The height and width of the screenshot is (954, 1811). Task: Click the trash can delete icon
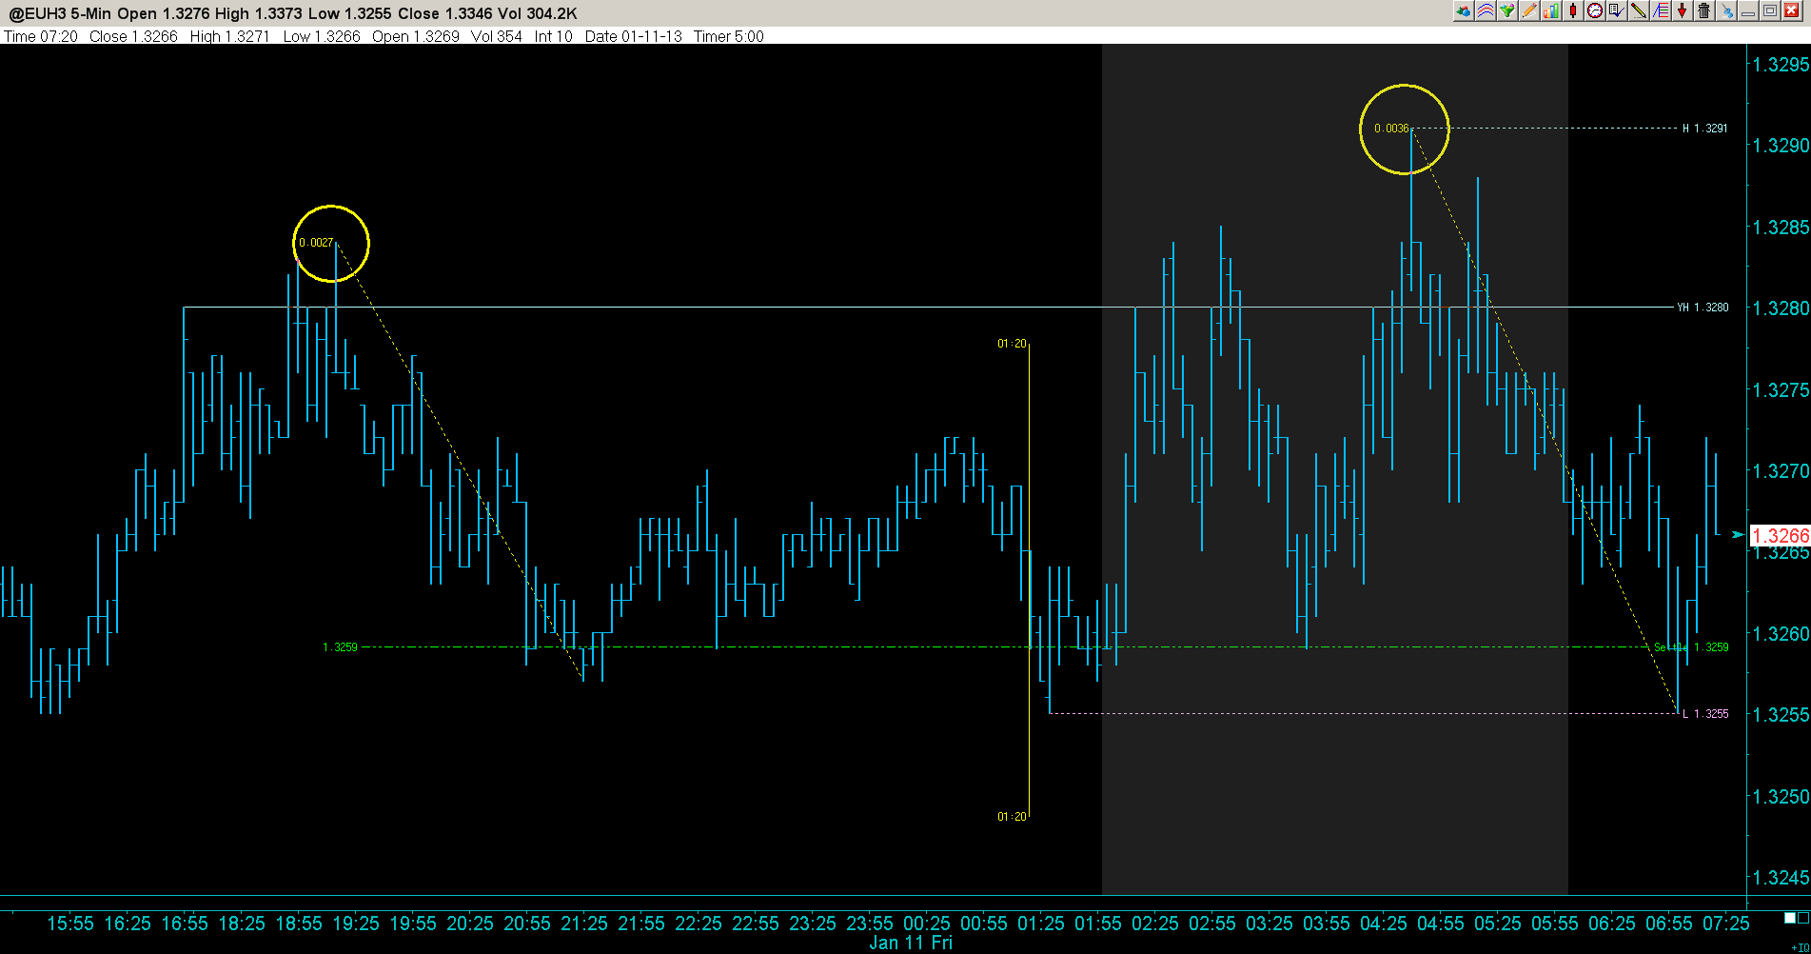1704,10
